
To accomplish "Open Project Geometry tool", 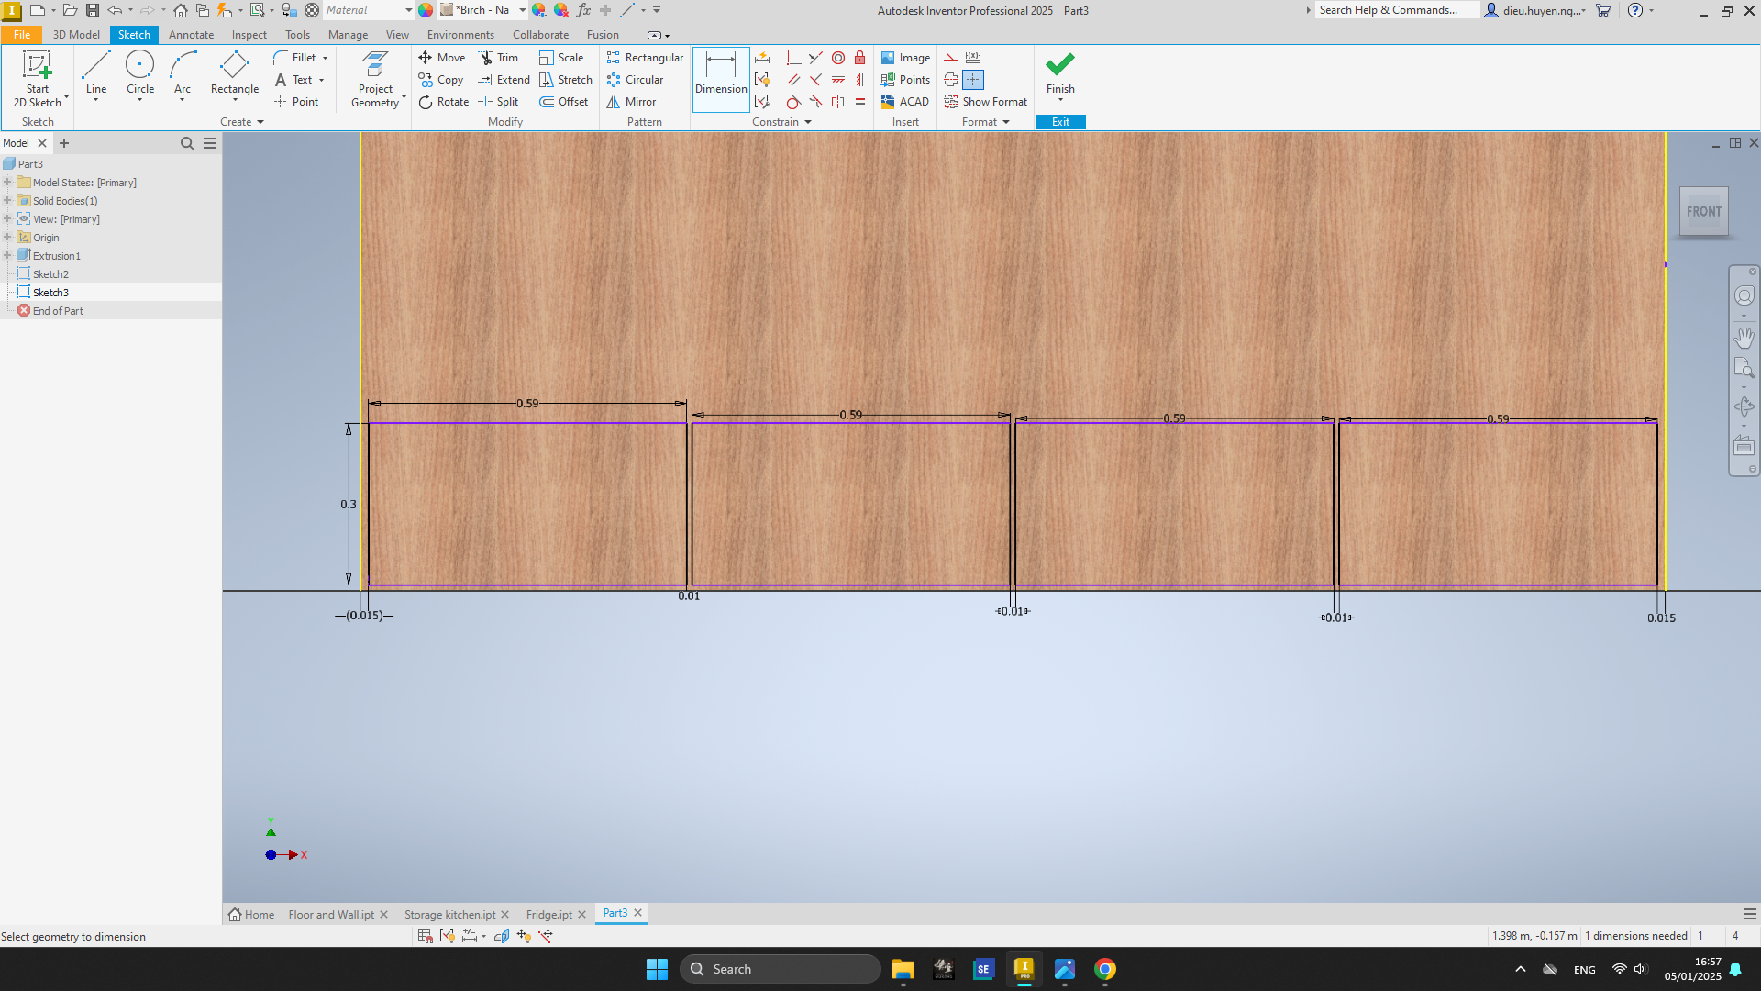I will [375, 79].
